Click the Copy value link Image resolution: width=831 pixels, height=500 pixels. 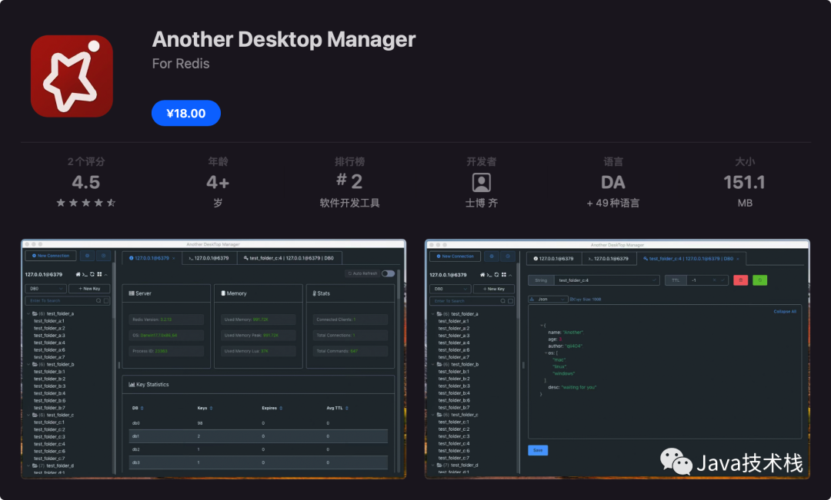click(576, 300)
